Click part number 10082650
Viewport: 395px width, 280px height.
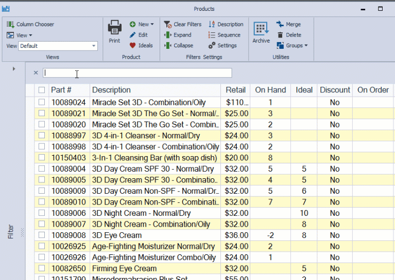[68, 268]
